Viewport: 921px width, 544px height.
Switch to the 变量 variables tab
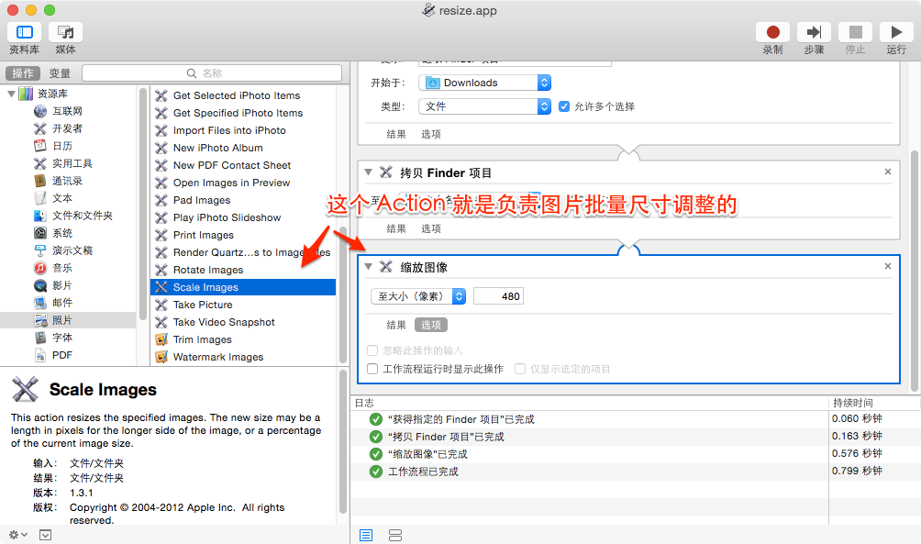click(x=60, y=72)
